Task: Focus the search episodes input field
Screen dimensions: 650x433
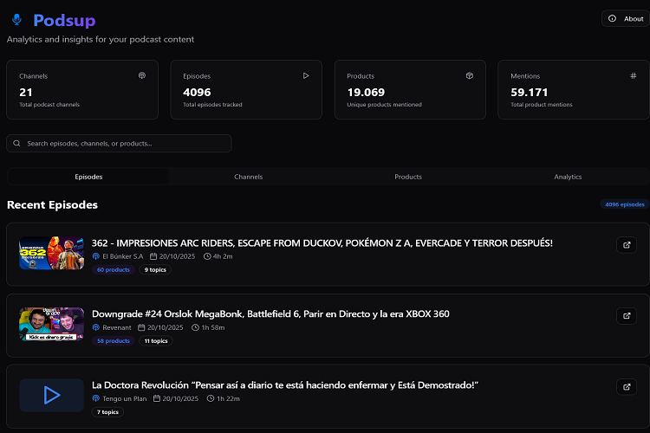Action: (126, 144)
